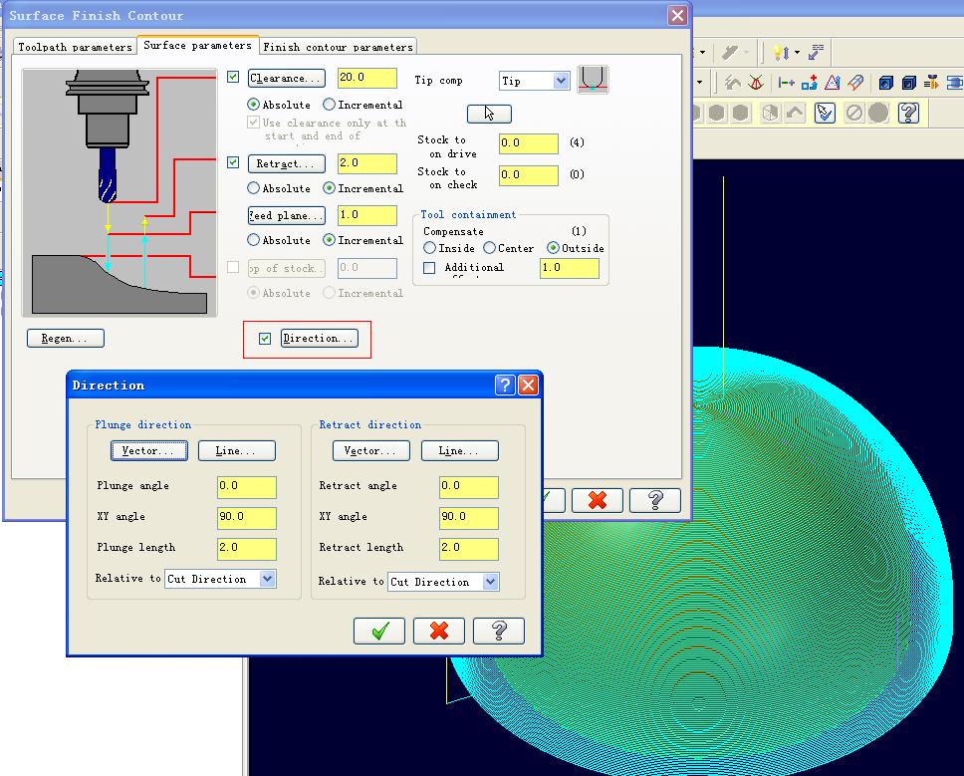Choose Inside tool containment compensation
Screen dimensions: 964x776
(x=430, y=248)
